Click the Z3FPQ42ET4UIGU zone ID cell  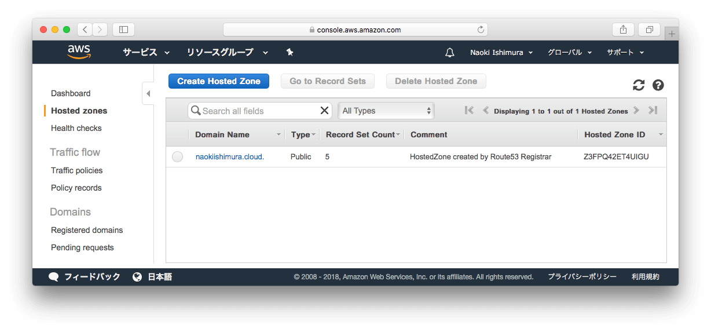click(616, 156)
